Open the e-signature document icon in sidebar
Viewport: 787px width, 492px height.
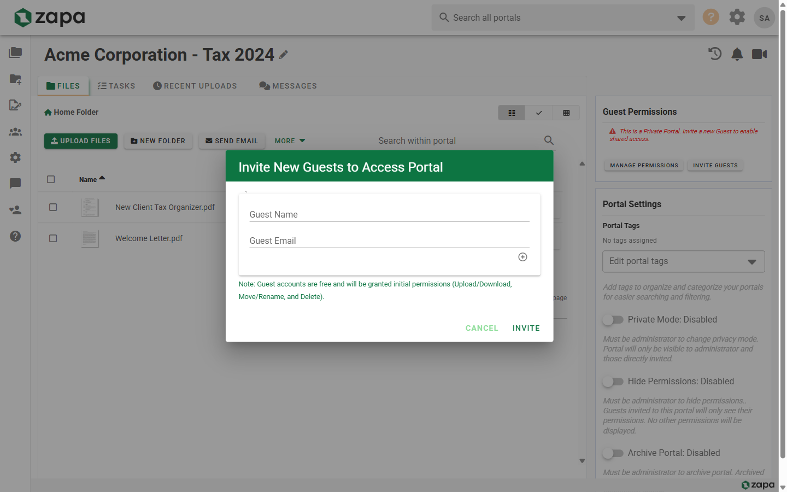15,105
